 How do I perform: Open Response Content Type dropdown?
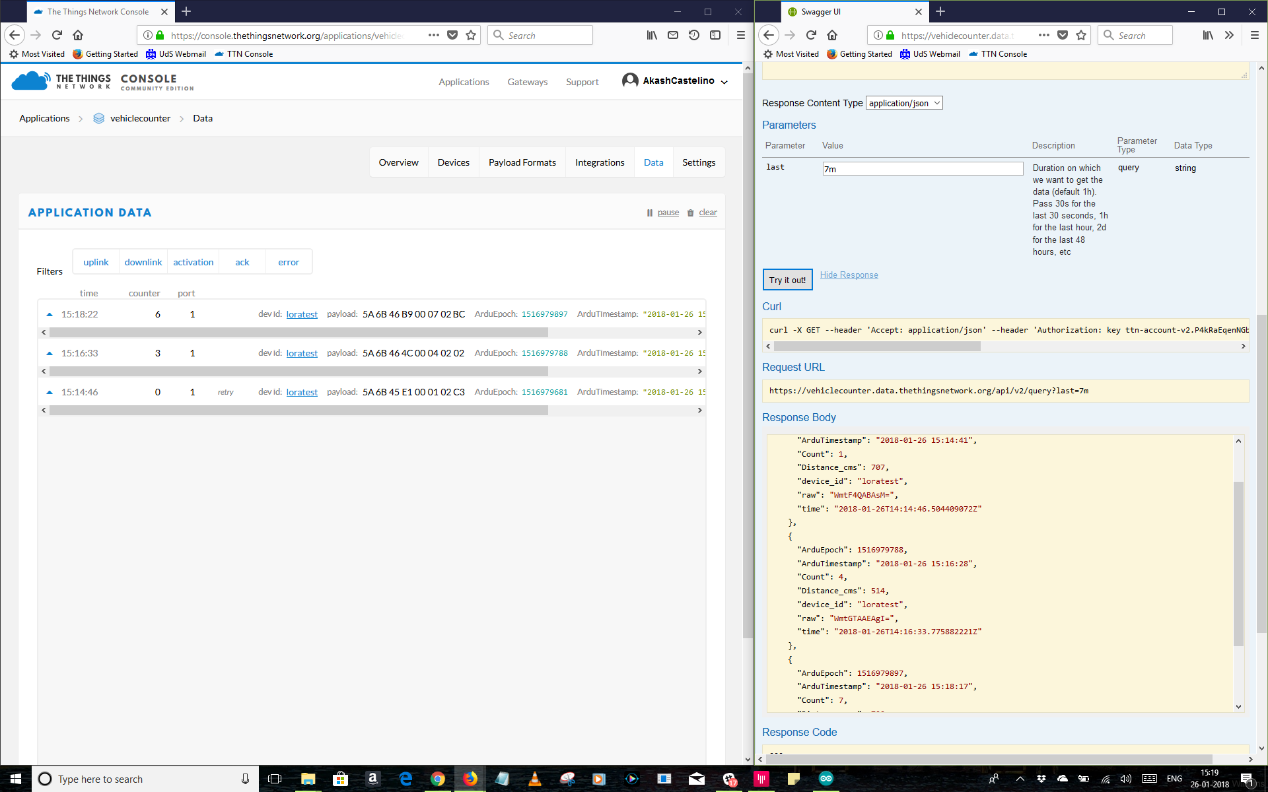(x=904, y=103)
